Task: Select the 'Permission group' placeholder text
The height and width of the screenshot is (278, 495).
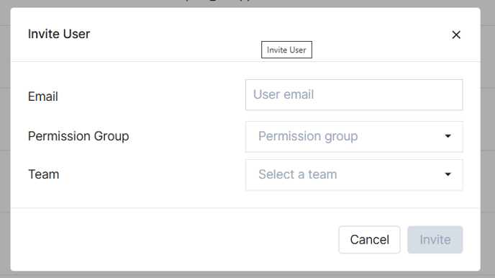Action: [308, 136]
